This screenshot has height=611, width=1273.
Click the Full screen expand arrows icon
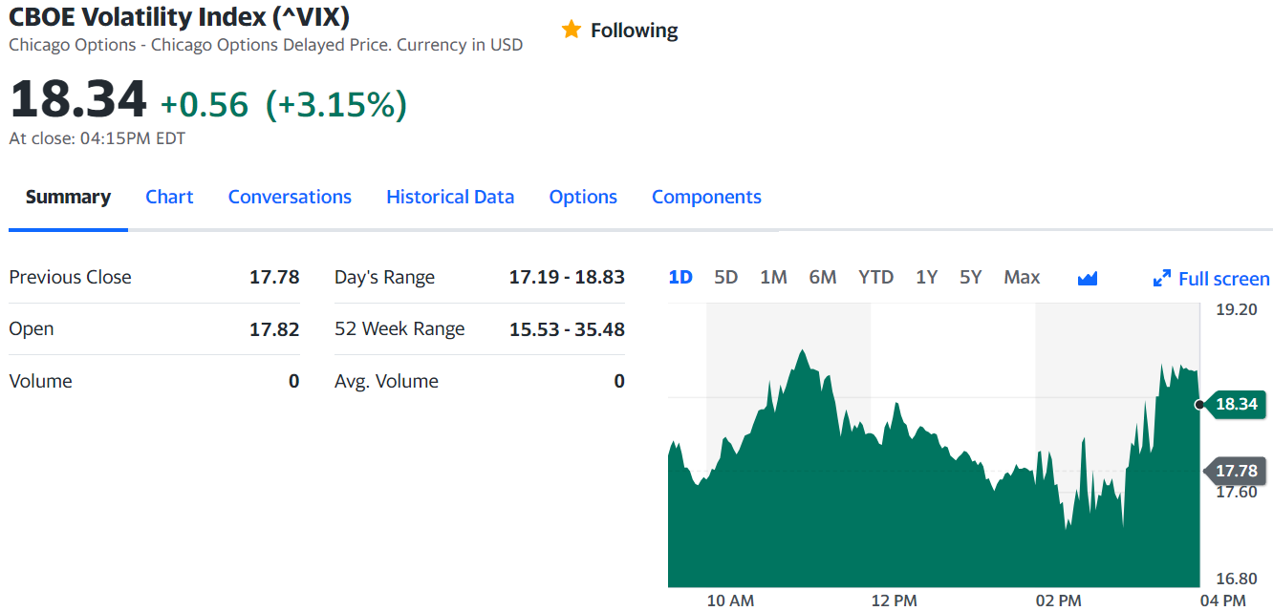pos(1162,279)
